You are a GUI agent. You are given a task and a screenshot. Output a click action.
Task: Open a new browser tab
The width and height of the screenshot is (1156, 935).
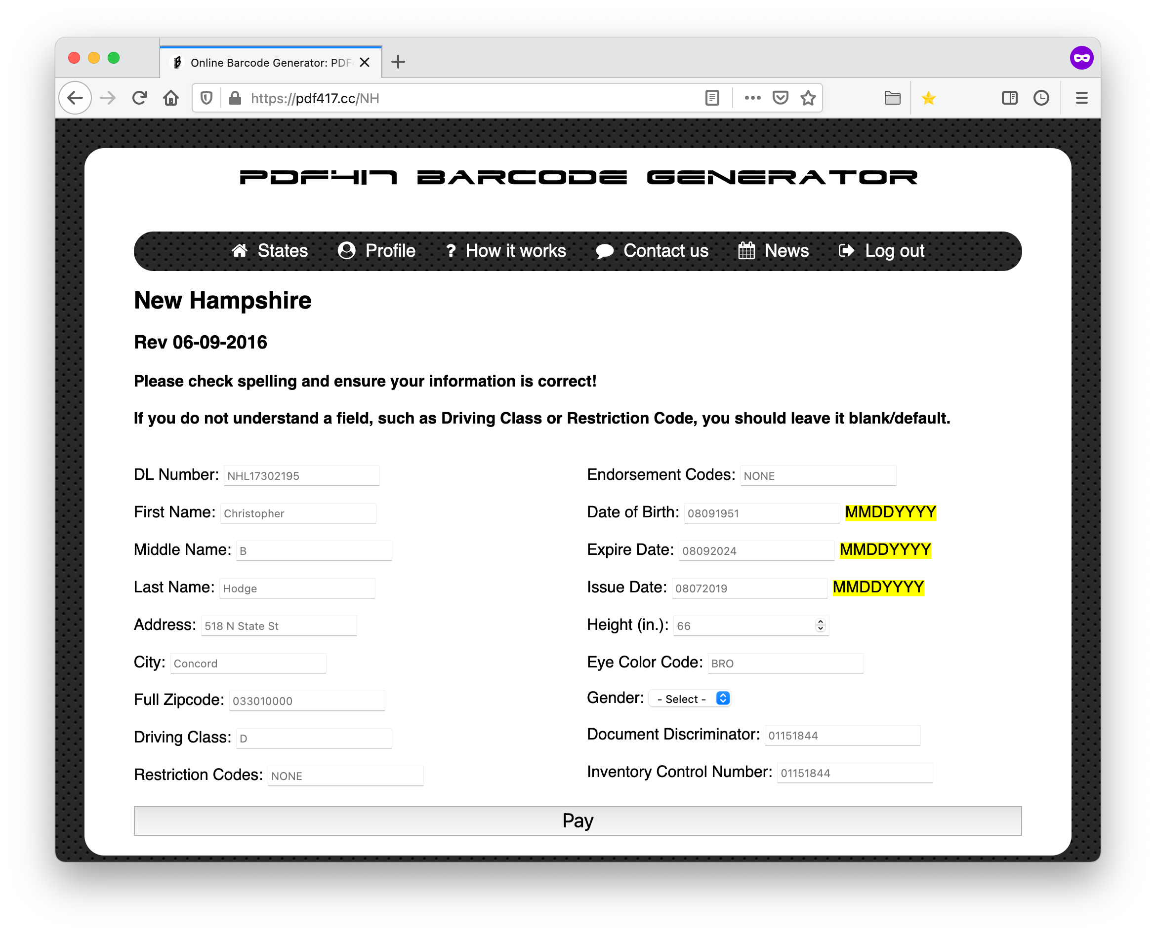[398, 62]
